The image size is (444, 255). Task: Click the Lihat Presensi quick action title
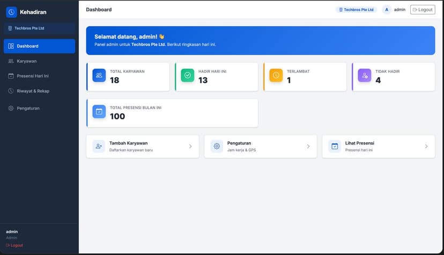pos(360,143)
